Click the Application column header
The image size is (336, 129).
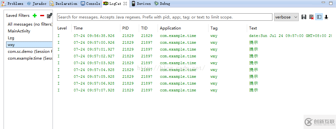click(170, 28)
